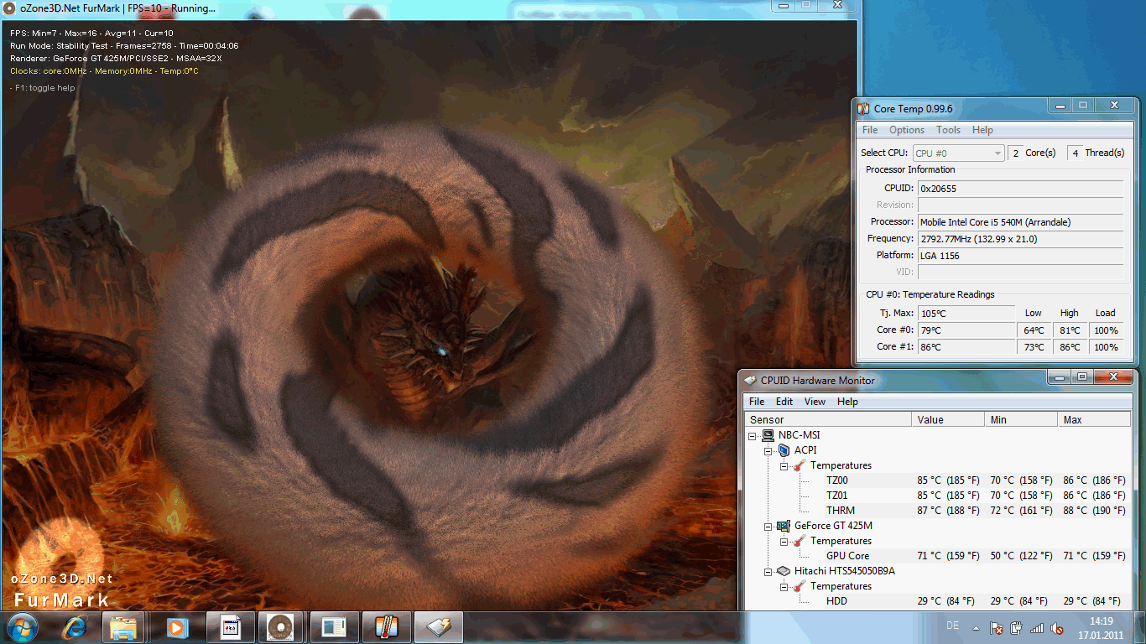
Task: Collapse Temperatures node under Hitachi drive
Action: pos(784,587)
